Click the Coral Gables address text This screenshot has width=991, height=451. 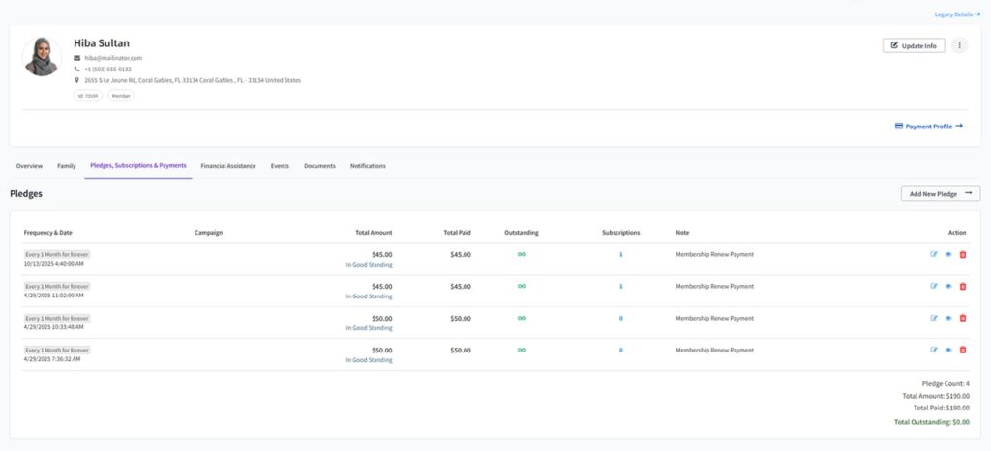(x=193, y=80)
